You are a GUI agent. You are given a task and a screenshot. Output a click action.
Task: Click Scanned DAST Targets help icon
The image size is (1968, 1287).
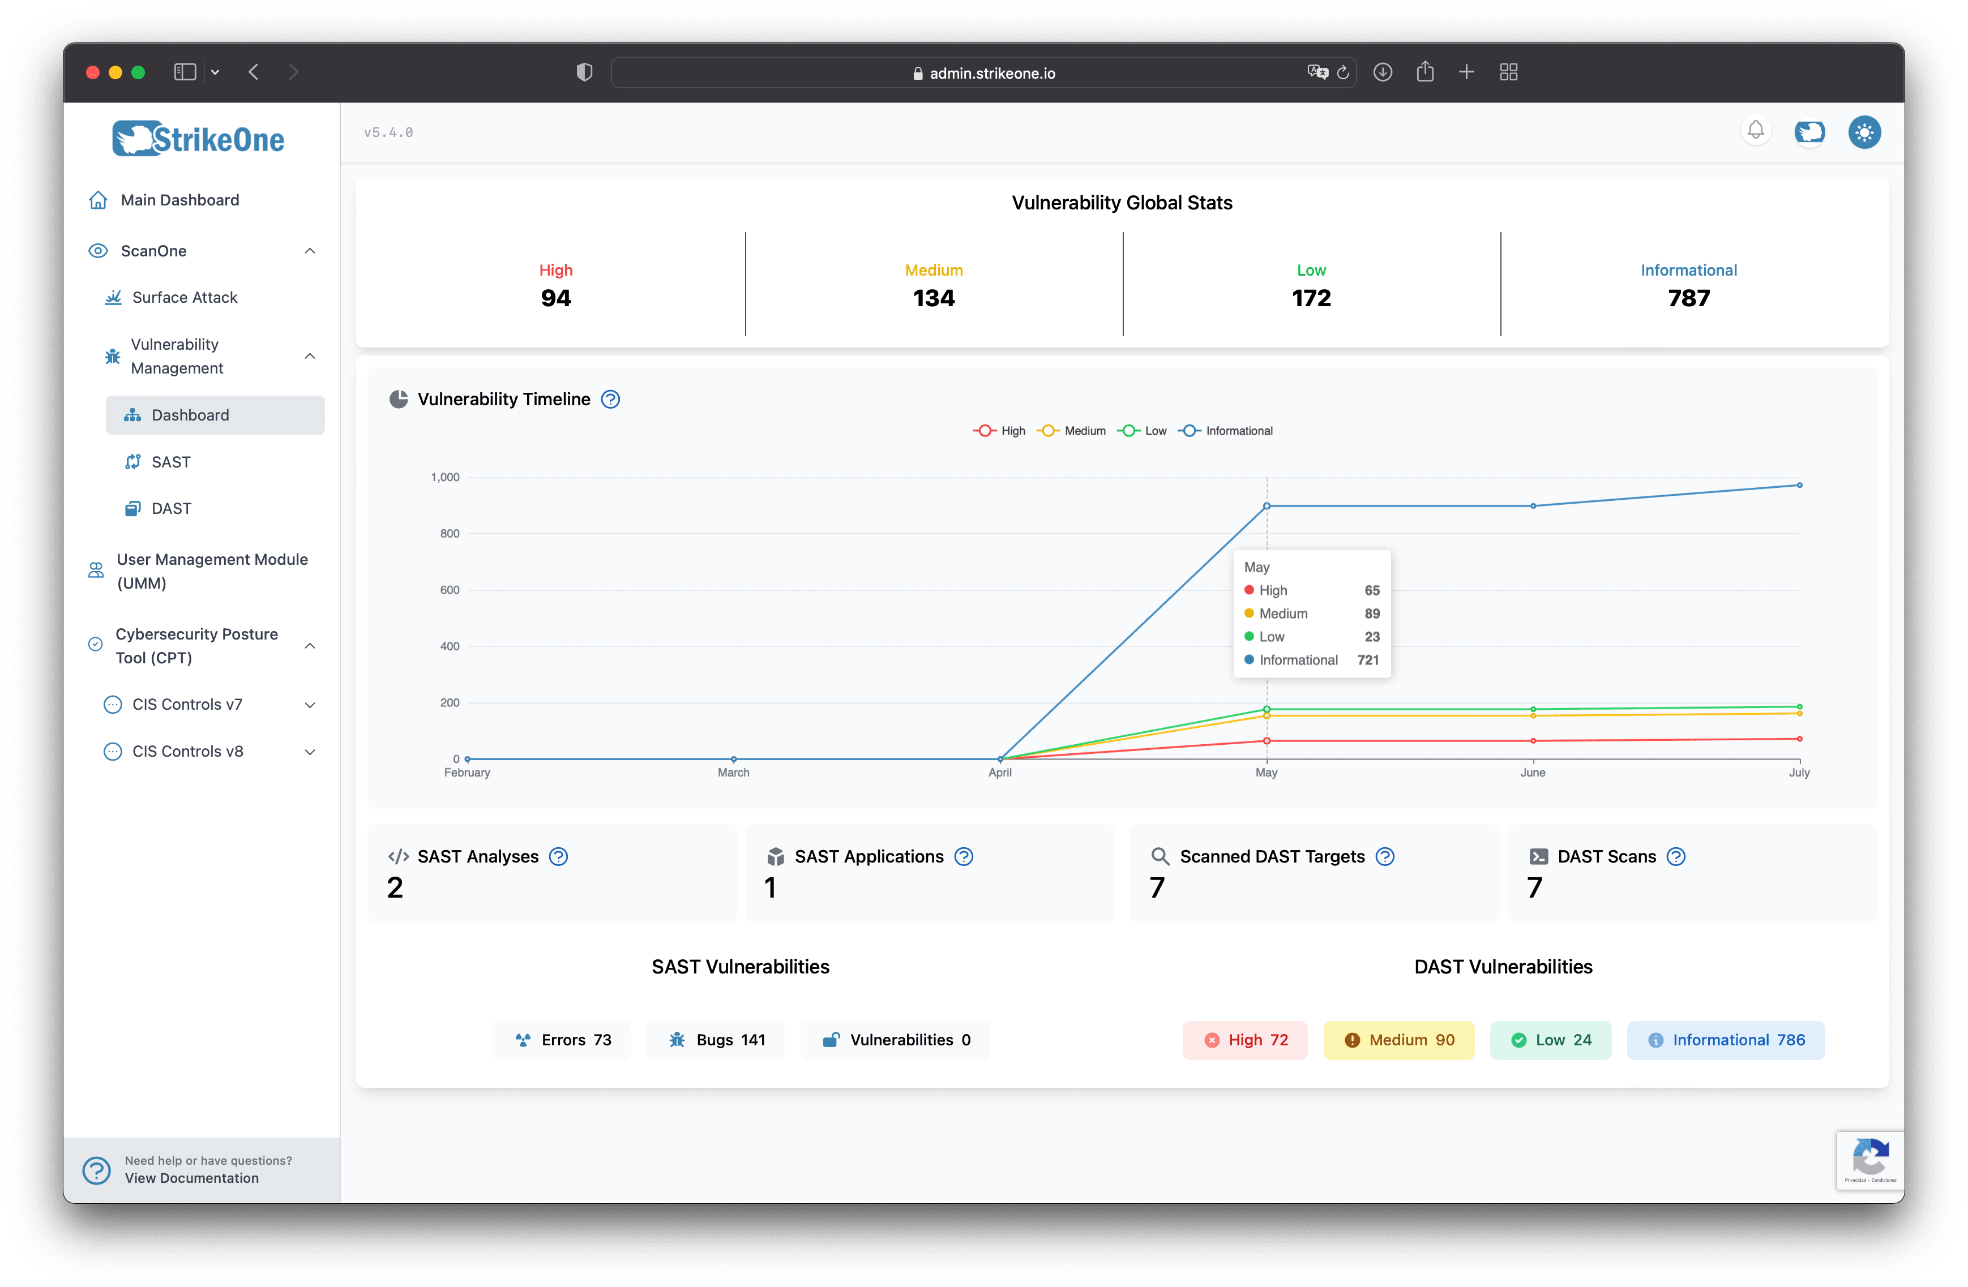pos(1385,856)
